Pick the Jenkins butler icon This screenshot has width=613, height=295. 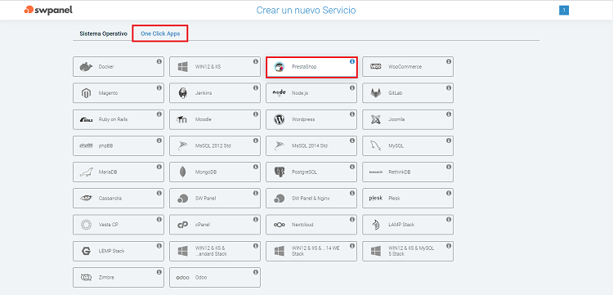(x=182, y=93)
